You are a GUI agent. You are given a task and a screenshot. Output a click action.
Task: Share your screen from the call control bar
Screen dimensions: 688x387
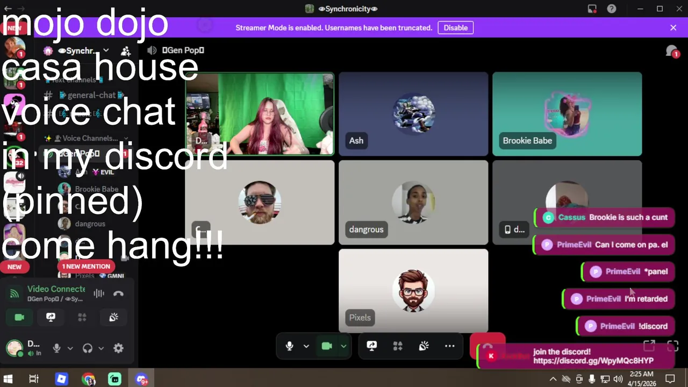371,346
